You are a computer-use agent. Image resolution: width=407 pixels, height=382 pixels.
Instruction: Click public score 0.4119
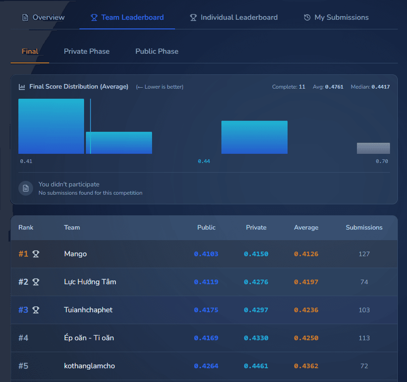pyautogui.click(x=206, y=282)
